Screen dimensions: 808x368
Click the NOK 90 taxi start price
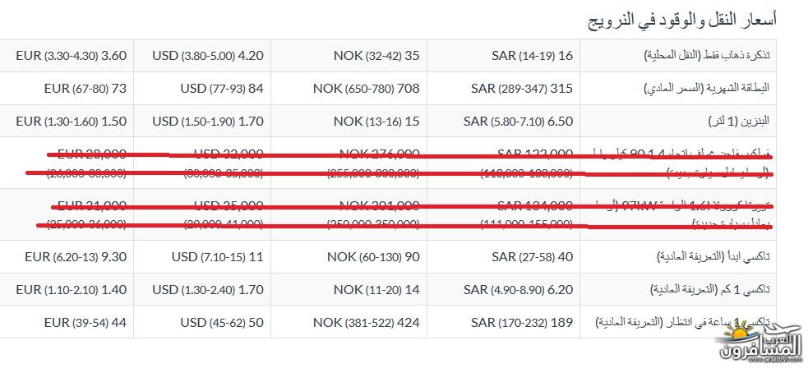[x=374, y=256]
